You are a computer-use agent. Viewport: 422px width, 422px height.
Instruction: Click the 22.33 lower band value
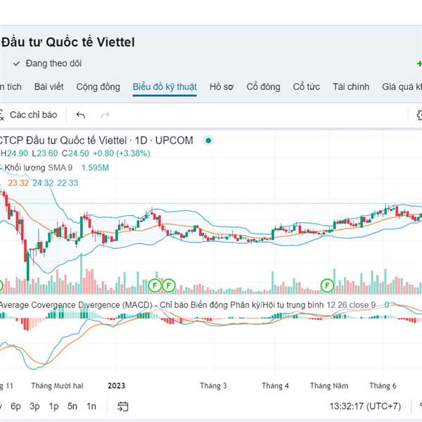point(68,183)
